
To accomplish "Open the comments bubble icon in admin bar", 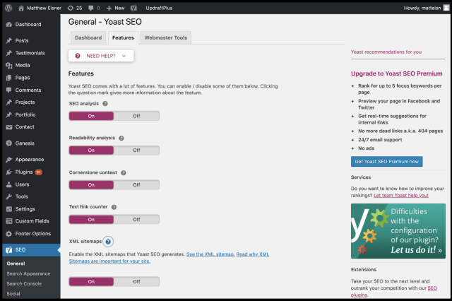I will tap(91, 8).
